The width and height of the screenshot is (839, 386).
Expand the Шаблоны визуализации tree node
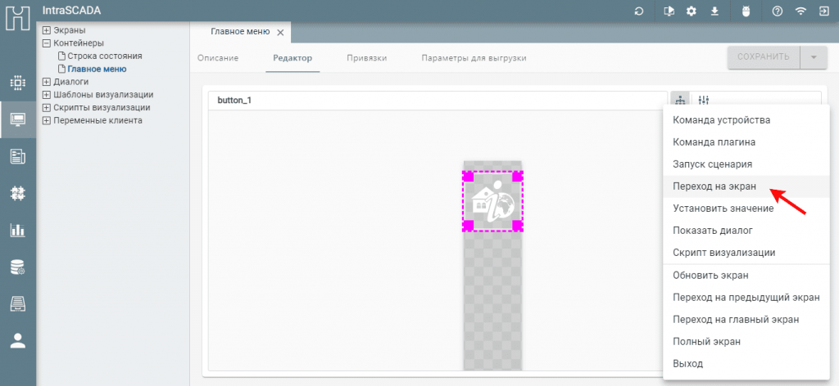point(47,95)
